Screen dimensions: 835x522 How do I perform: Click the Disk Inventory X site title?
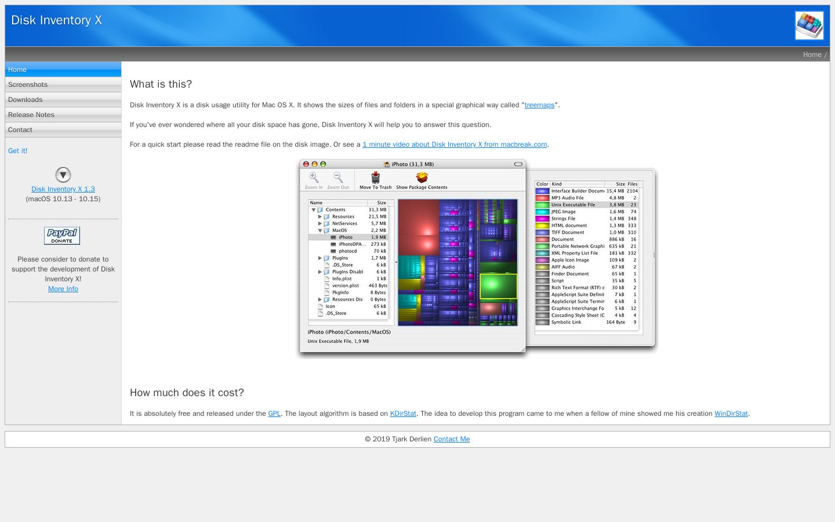pyautogui.click(x=57, y=20)
